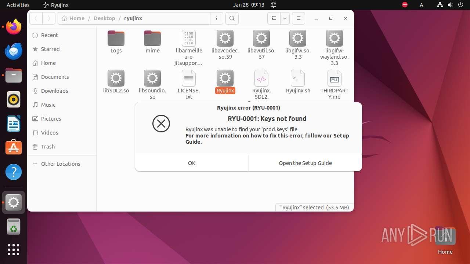Viewport: 470px width, 264px height.
Task: Select libavcodec.so.59 file icon
Action: (225, 38)
